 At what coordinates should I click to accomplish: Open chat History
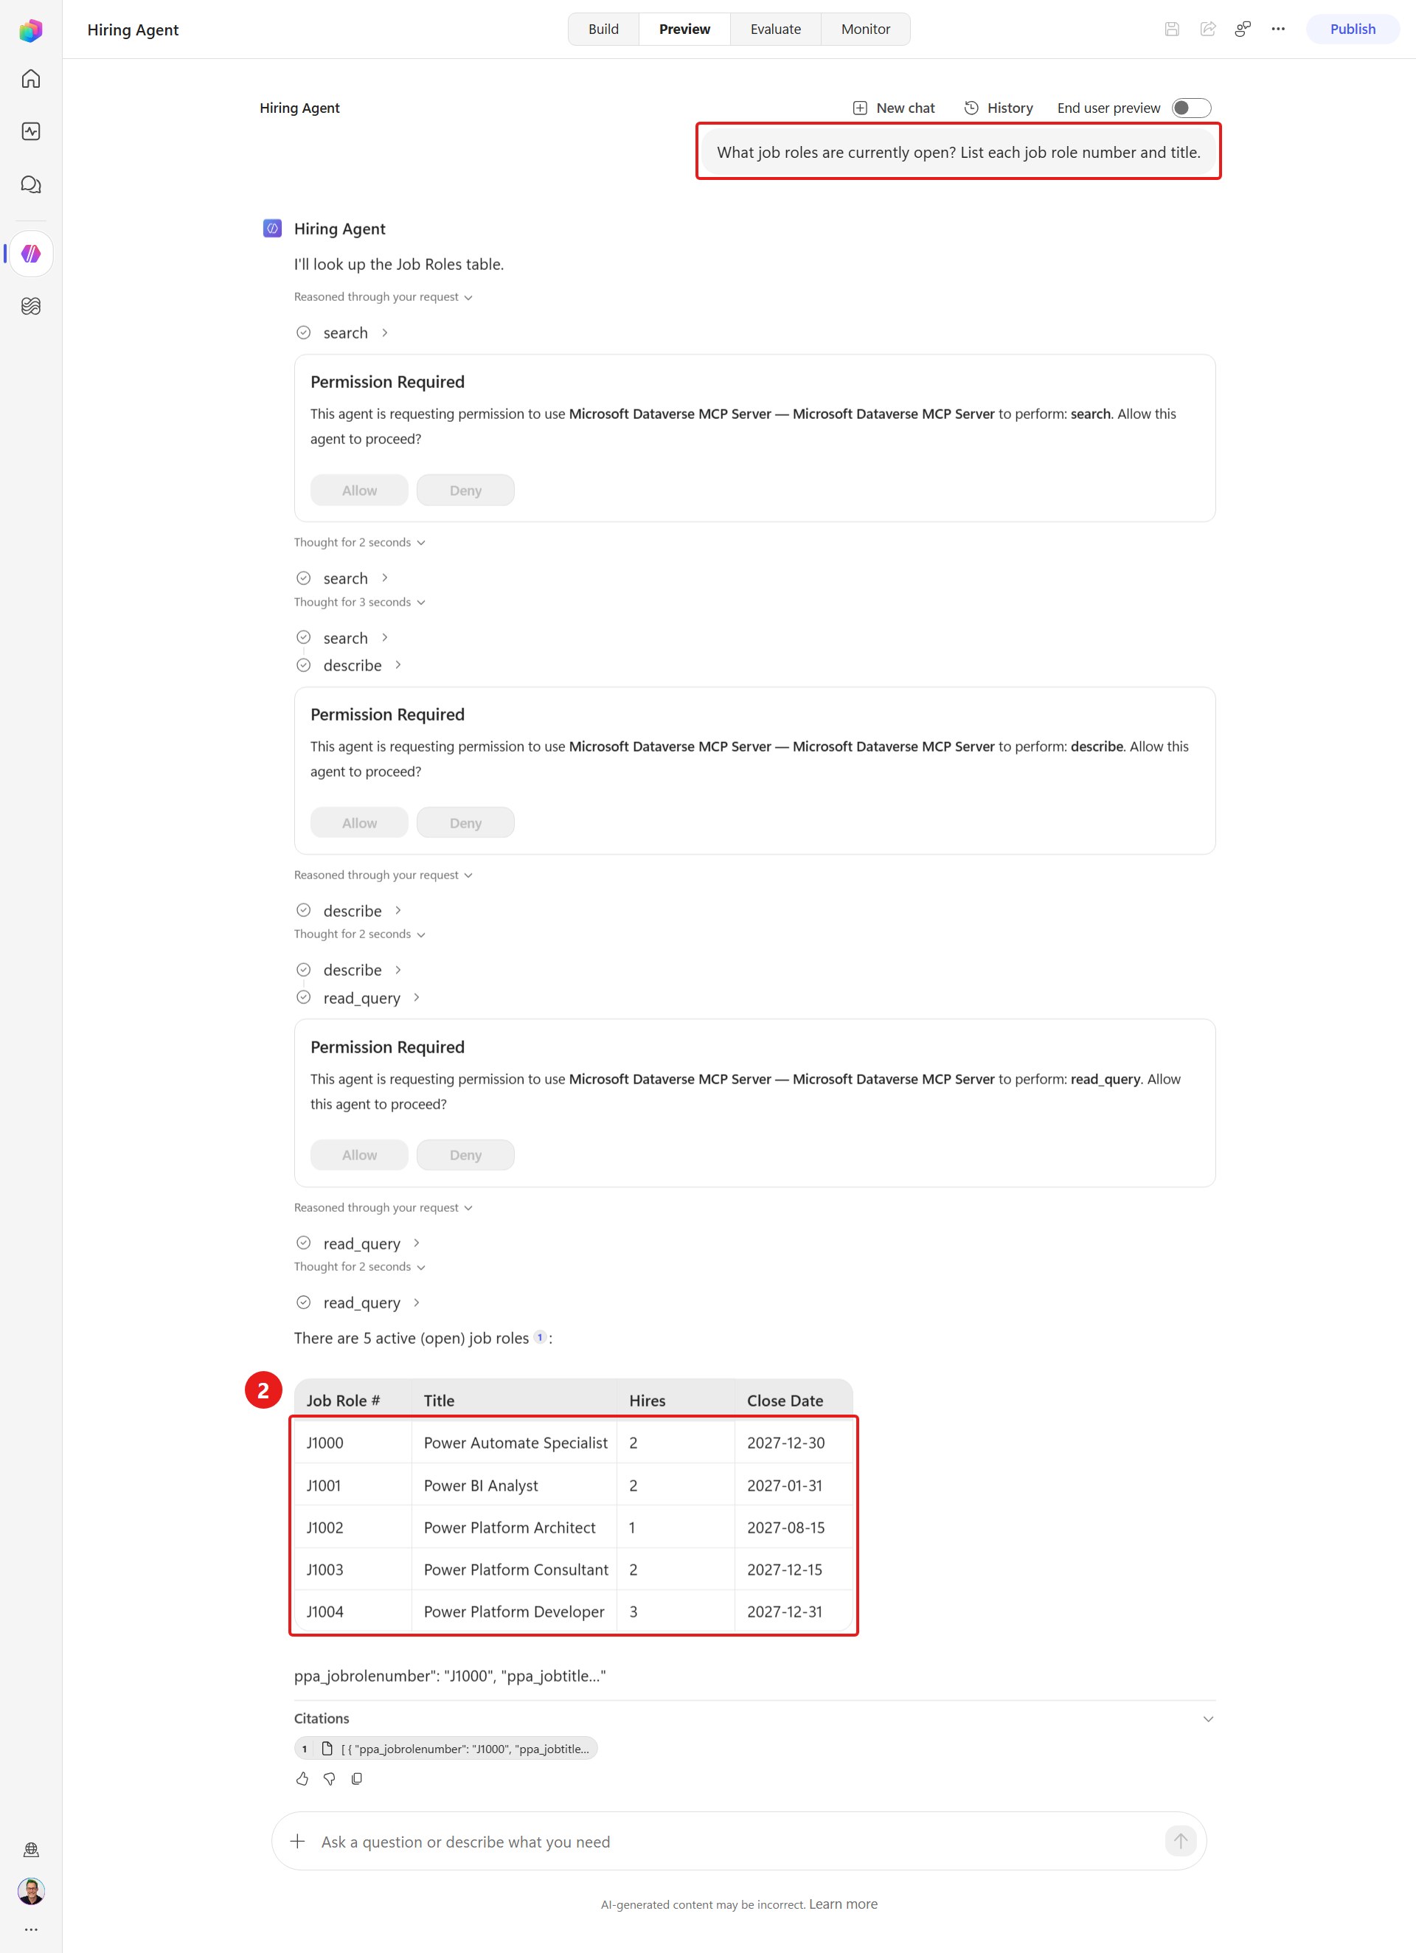point(999,108)
